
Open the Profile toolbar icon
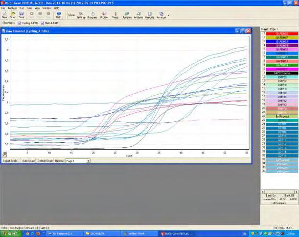click(x=104, y=15)
